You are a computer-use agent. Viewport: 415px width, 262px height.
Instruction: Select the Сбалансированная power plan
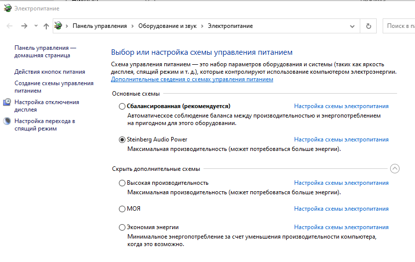click(x=122, y=106)
